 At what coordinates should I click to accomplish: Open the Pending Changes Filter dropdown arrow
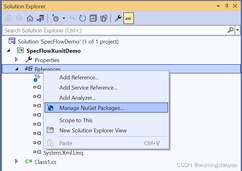(64, 18)
